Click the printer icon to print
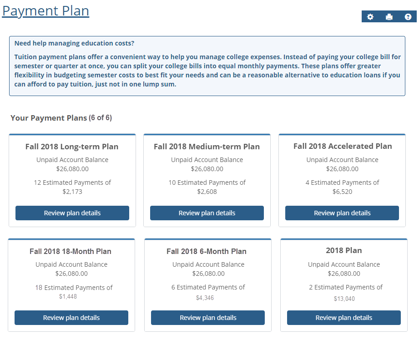The height and width of the screenshot is (340, 419). click(x=389, y=17)
